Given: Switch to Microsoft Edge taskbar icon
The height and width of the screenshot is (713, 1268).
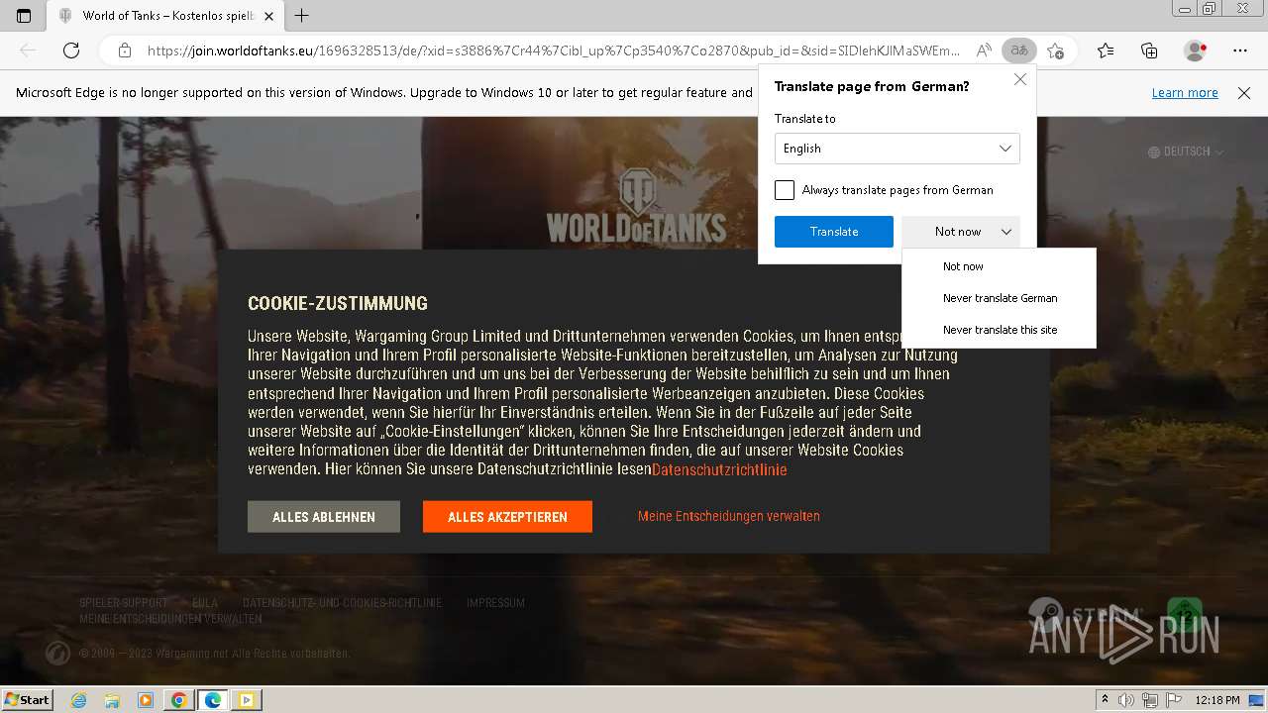Looking at the screenshot, I should (213, 700).
